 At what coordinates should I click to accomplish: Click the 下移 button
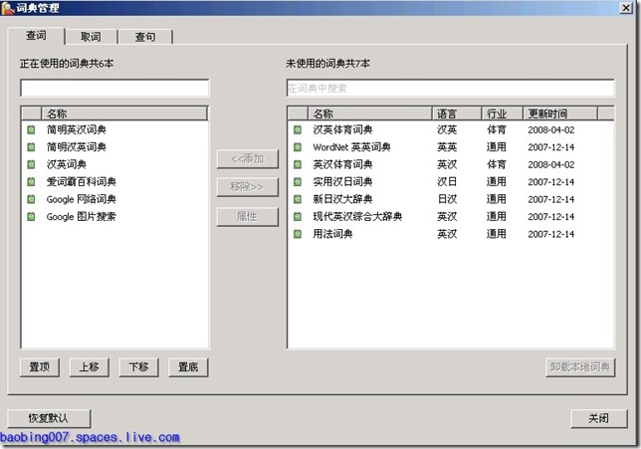coord(138,367)
